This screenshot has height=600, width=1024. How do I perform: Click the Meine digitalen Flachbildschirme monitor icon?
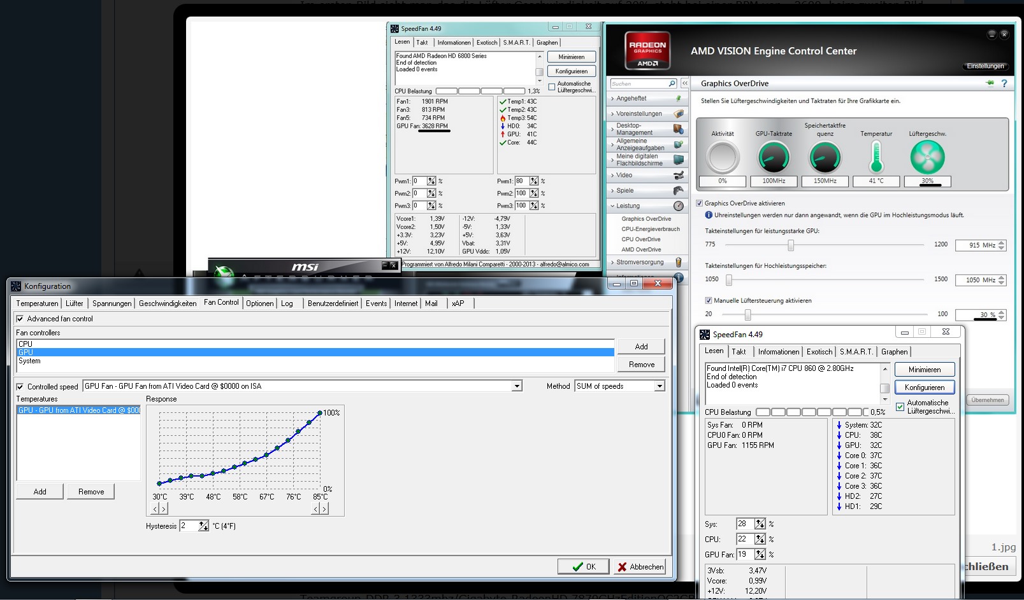[679, 160]
